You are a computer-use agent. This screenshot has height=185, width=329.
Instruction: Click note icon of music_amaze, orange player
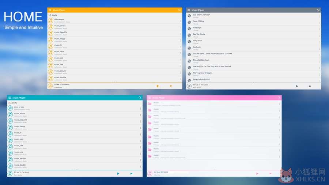tap(50, 27)
